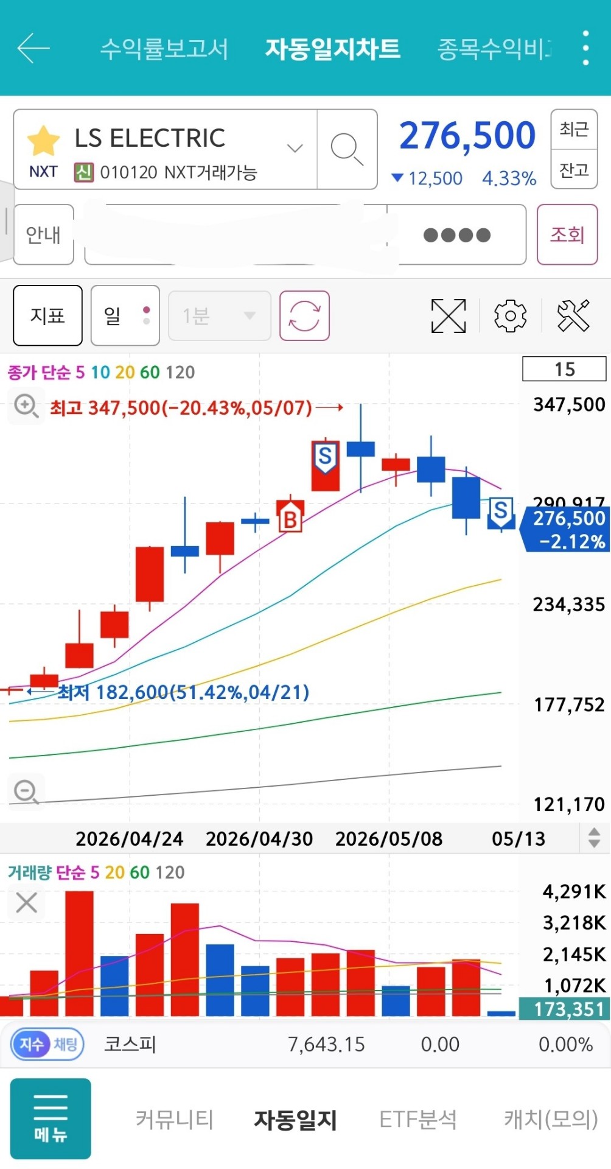
Task: Tap the 4.33% change rate in header
Action: (509, 178)
